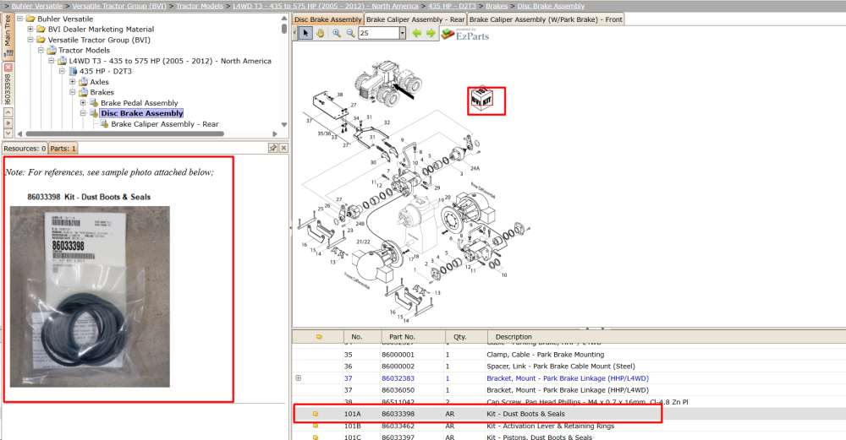Click the zoom value field showing 25
The height and width of the screenshot is (440, 846).
(x=379, y=34)
